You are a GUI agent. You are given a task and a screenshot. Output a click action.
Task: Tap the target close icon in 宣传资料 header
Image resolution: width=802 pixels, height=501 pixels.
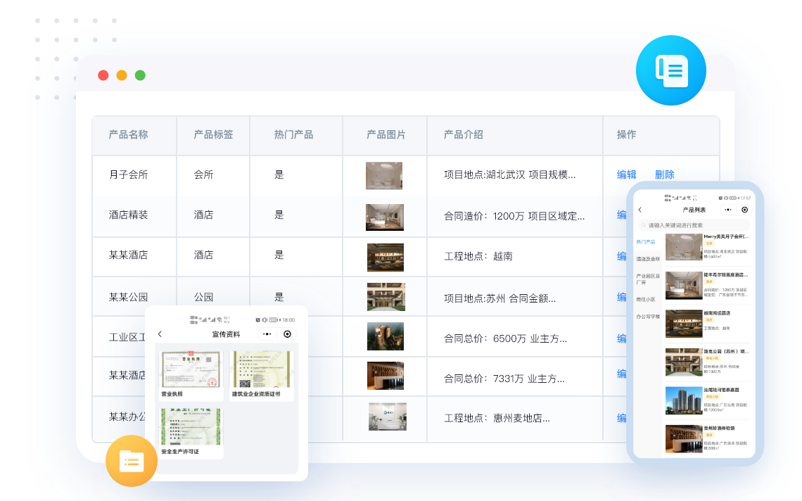[287, 334]
